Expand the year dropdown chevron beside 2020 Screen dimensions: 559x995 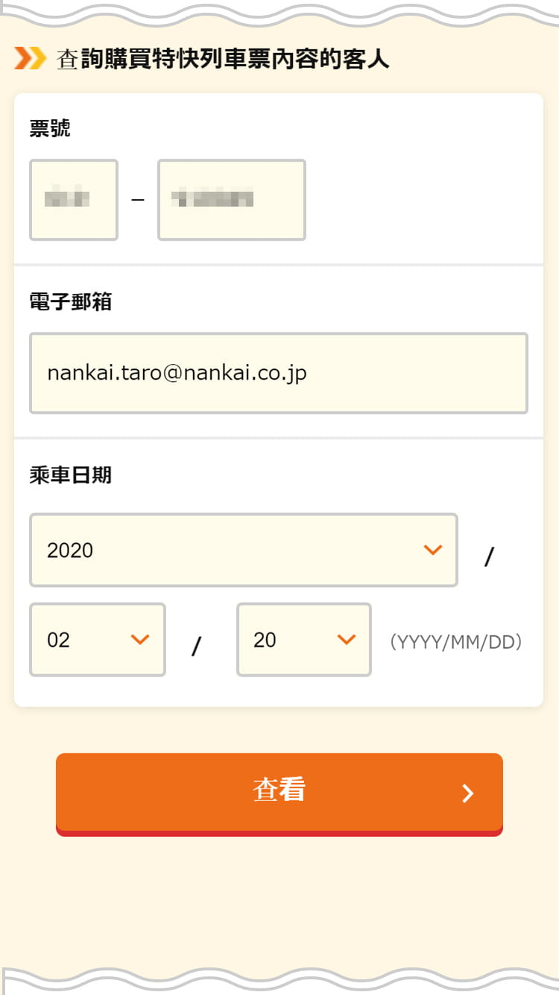click(x=433, y=550)
